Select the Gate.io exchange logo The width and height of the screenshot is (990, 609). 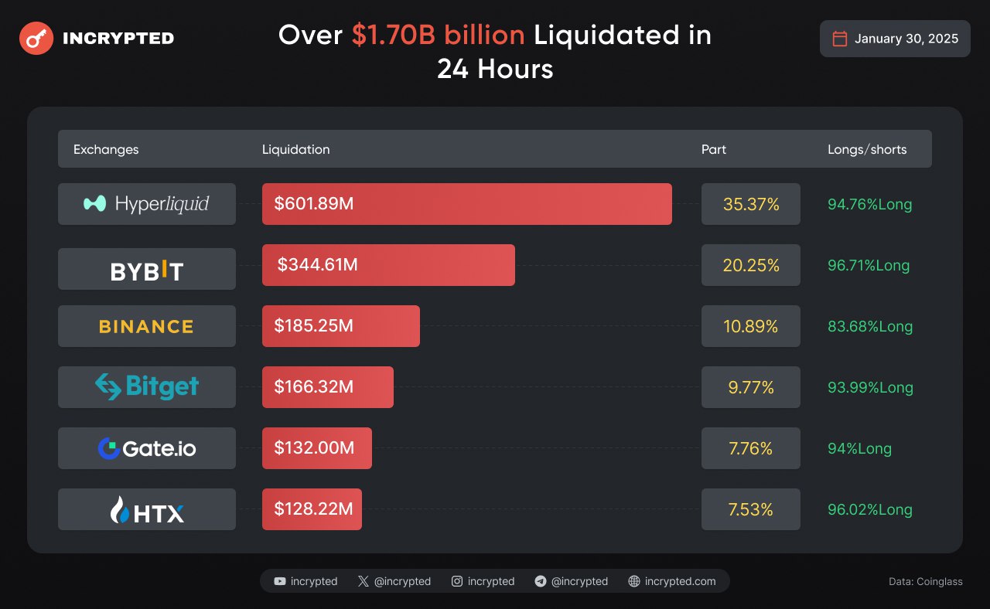tap(147, 448)
